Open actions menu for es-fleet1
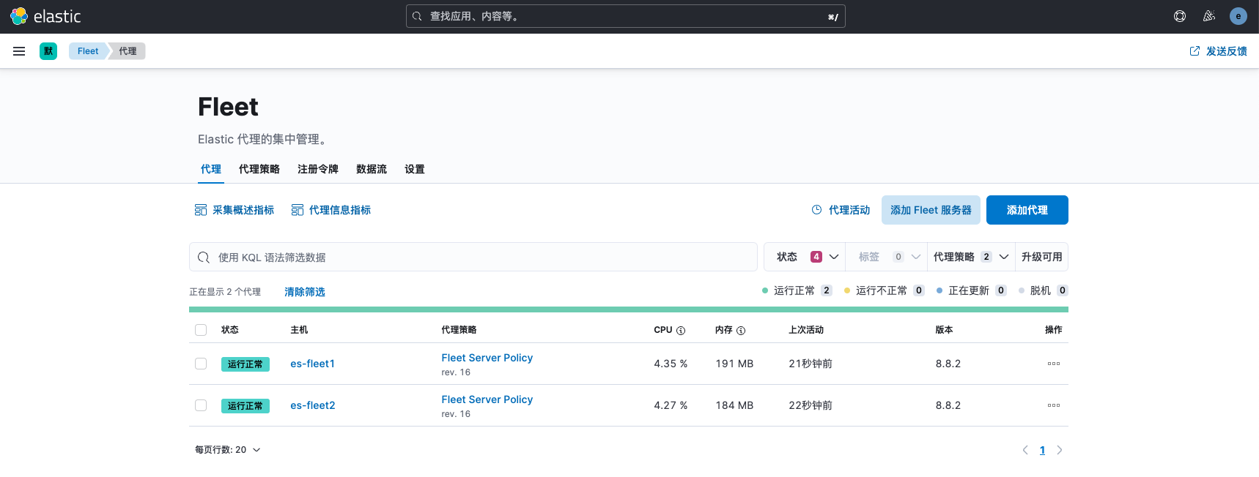 [x=1054, y=364]
